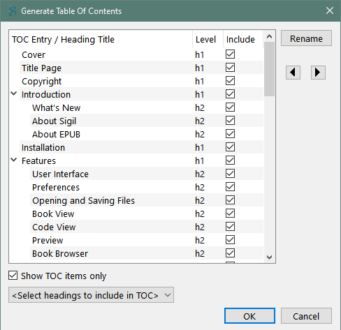Viewport: 341px width, 330px height.
Task: Confirm with the OK button
Action: coord(249,316)
